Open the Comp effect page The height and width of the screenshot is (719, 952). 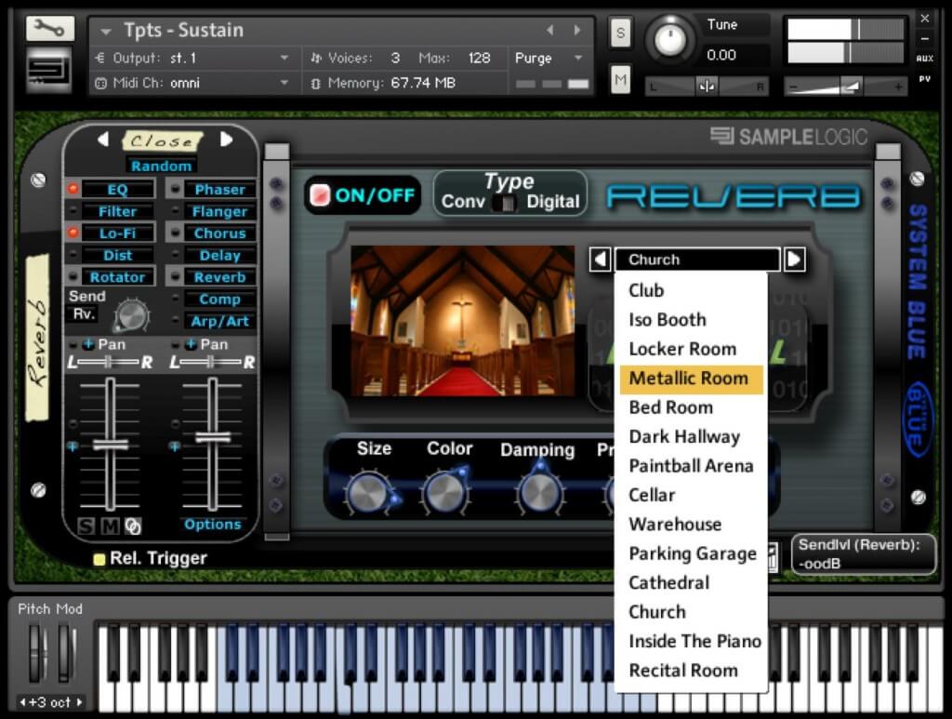click(219, 299)
